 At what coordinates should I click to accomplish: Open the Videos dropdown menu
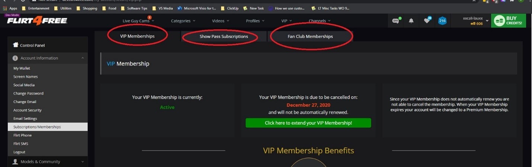(x=221, y=21)
